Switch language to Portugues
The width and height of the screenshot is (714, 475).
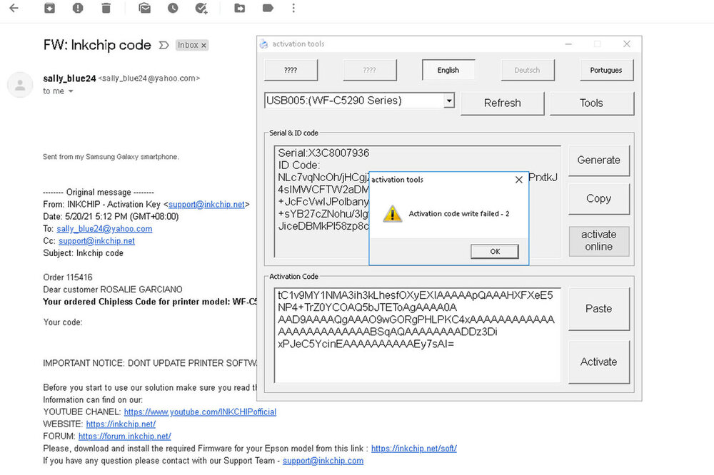point(605,70)
